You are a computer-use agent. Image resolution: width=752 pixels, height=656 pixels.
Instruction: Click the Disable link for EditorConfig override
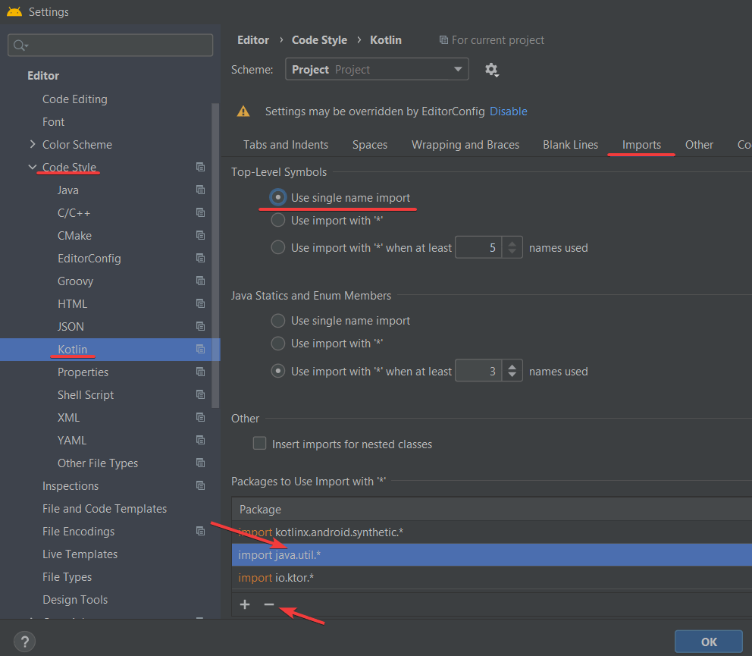click(508, 110)
